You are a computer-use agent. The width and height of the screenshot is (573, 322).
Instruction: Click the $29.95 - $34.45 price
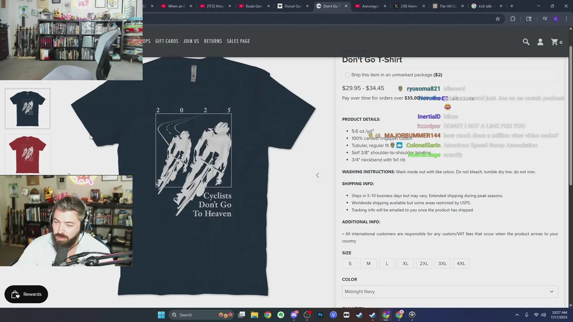coord(363,88)
